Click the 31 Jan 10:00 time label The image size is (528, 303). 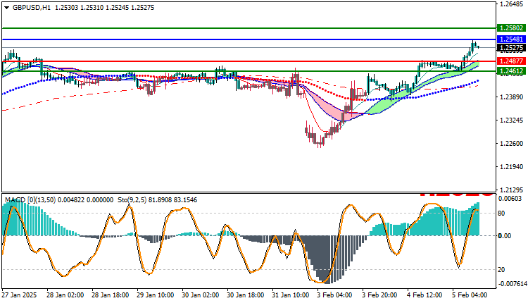point(290,295)
